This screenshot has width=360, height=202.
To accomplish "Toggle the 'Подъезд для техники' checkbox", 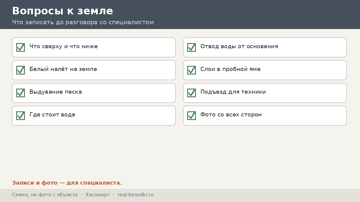I will (191, 93).
